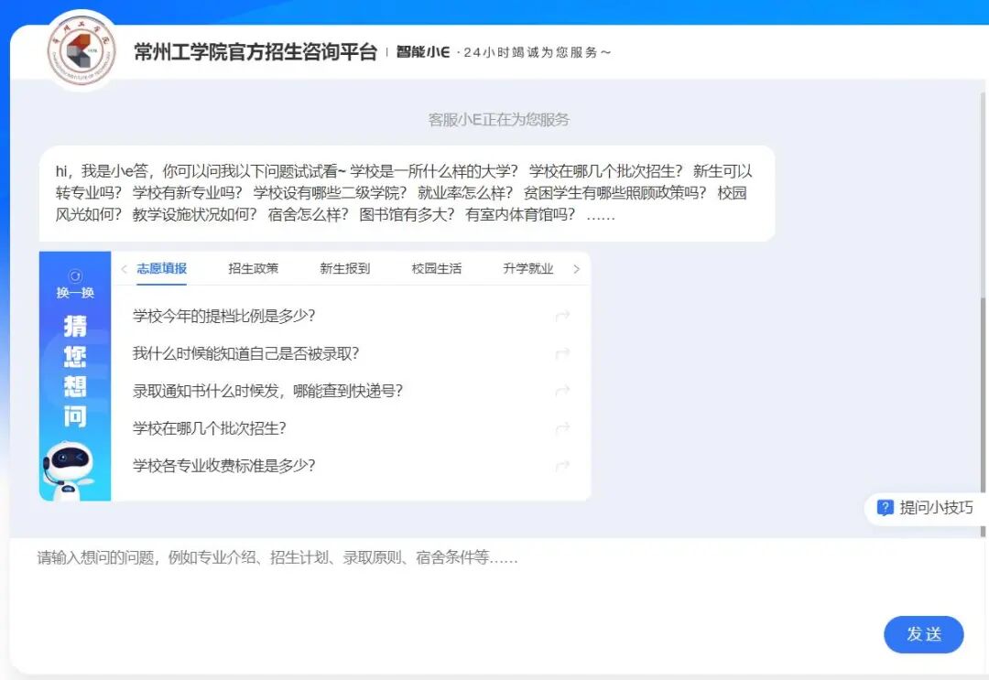The height and width of the screenshot is (680, 989).
Task: Click the share arrow beside 我什么时候能知道自己是否被录取
Action: [x=562, y=353]
